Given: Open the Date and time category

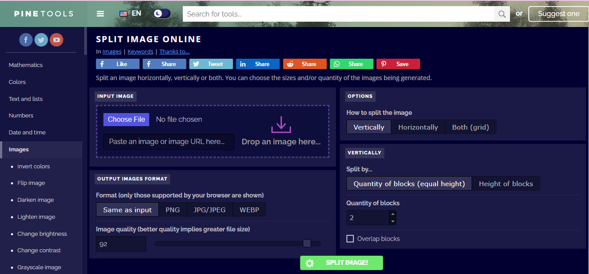Looking at the screenshot, I should click(27, 133).
